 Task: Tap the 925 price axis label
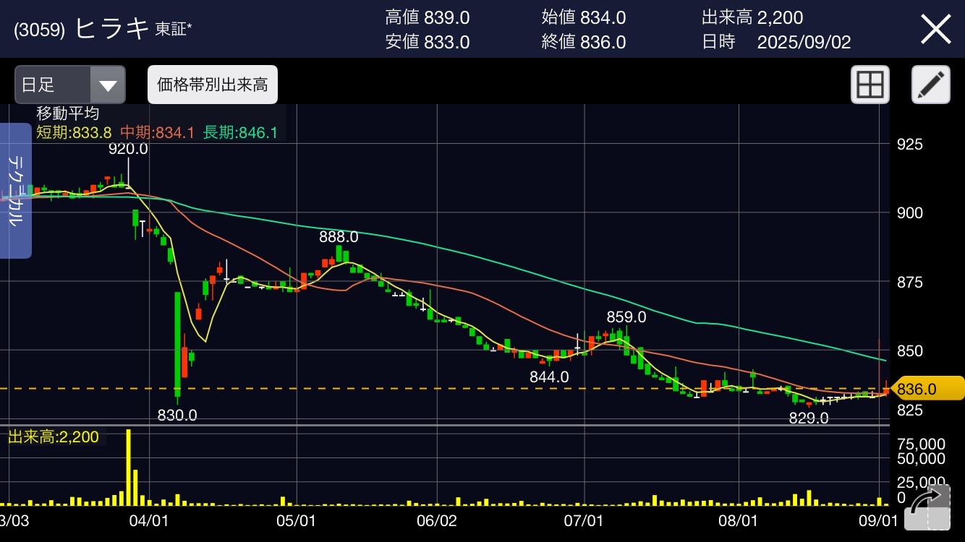click(x=910, y=145)
